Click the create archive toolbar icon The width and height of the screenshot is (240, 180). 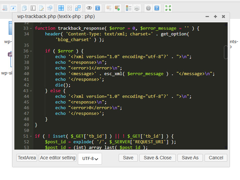(x=117, y=8)
